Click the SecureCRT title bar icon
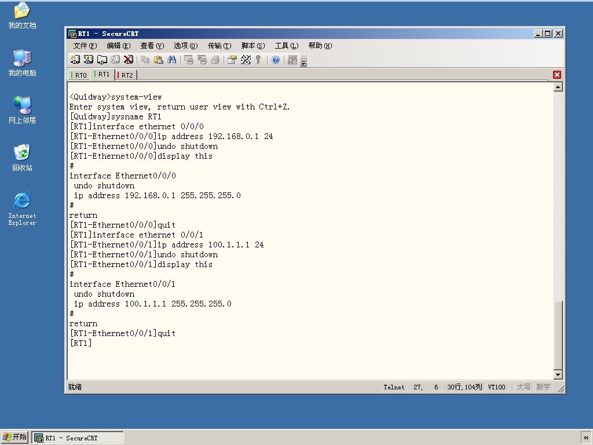 click(72, 34)
